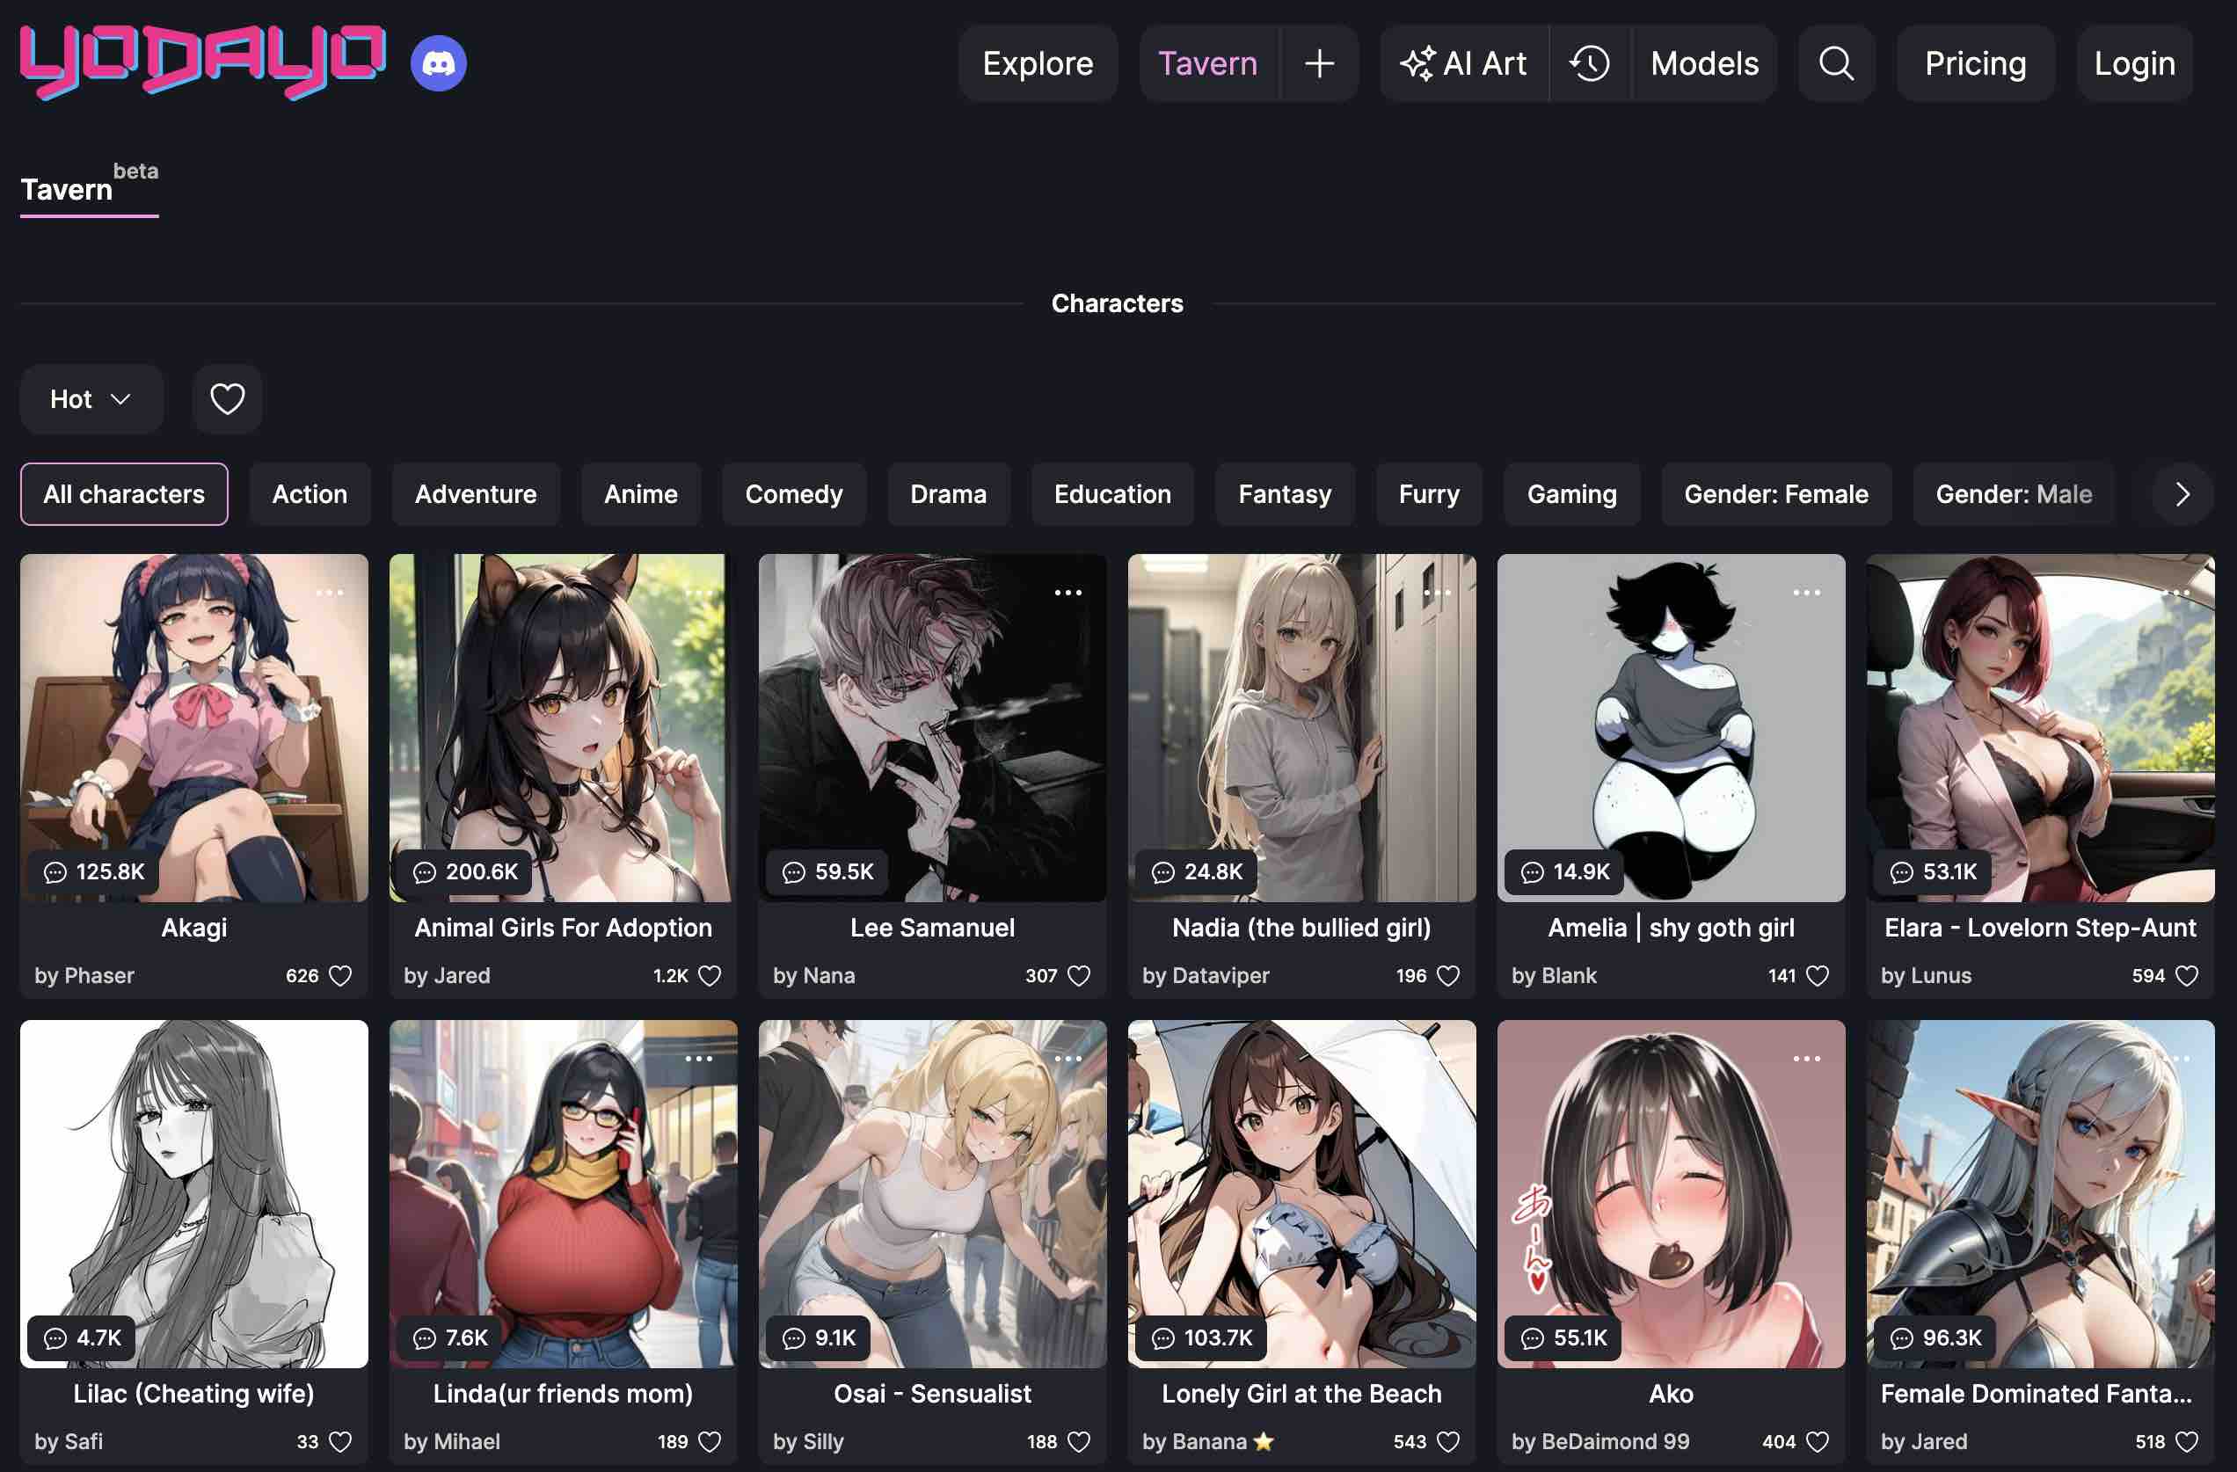Open the Pricing page
Screen dimensions: 2237x1472
[x=1975, y=63]
